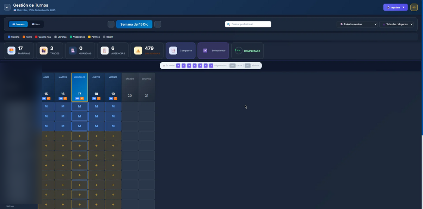This screenshot has height=209, width=423.
Task: Open the Imprimir dropdown menu
Action: coord(395,7)
